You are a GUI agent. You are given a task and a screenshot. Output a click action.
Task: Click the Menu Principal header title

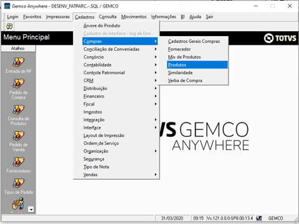[27, 37]
